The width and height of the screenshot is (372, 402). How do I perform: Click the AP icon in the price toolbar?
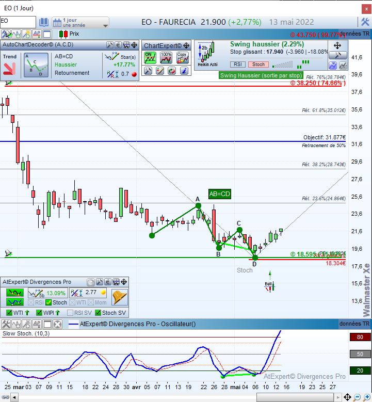coord(37,34)
